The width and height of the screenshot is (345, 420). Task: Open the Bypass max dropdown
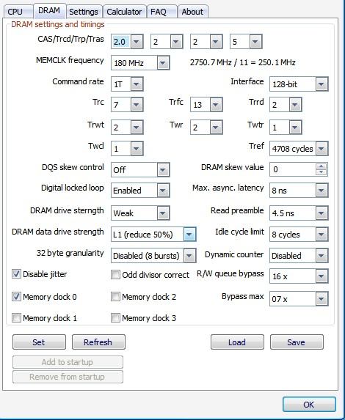pos(299,299)
